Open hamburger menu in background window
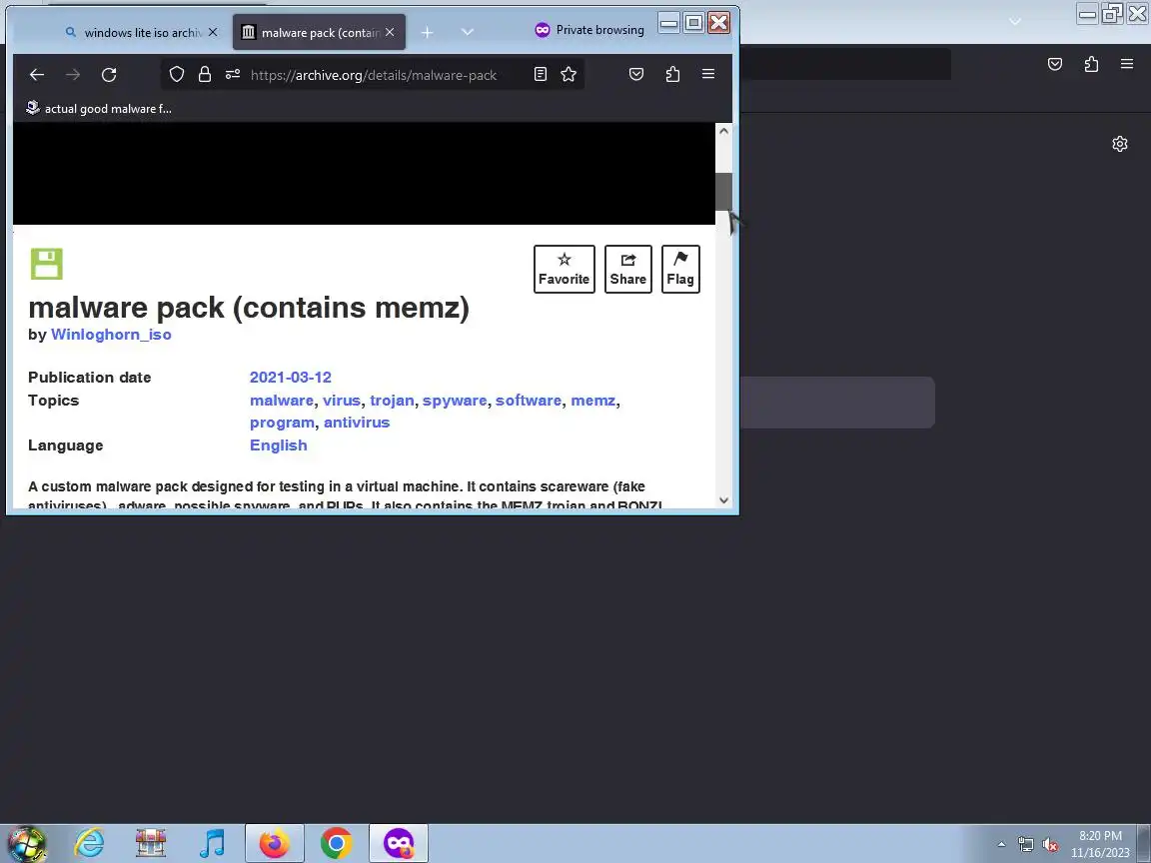Screen dimensions: 1151x863 1127,65
